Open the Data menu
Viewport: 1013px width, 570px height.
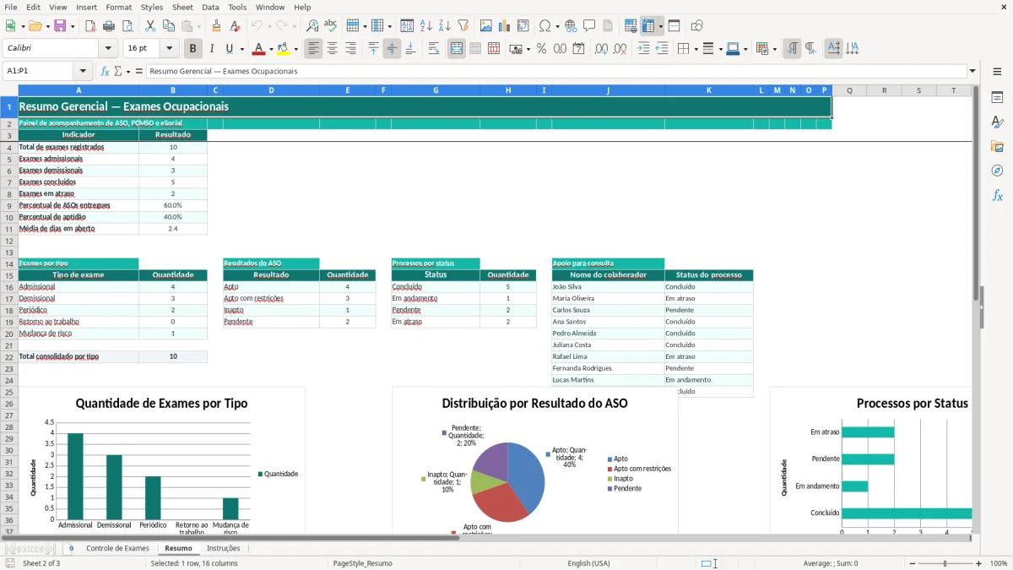pos(210,7)
